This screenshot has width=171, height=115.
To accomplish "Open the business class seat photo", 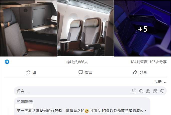I will pos(29,28).
